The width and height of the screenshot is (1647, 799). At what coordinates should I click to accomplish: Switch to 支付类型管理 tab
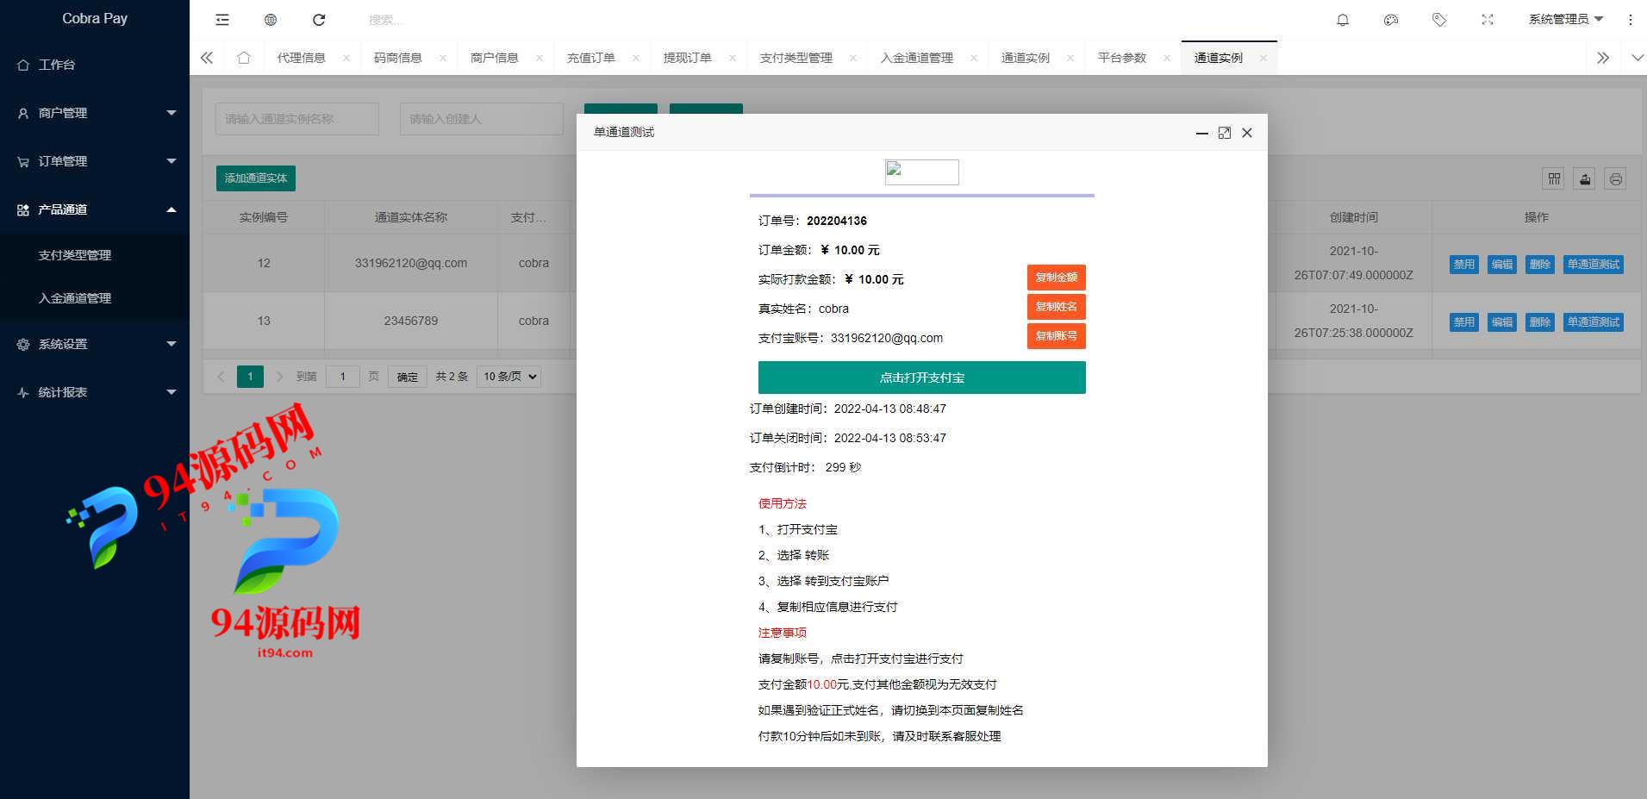pyautogui.click(x=795, y=58)
